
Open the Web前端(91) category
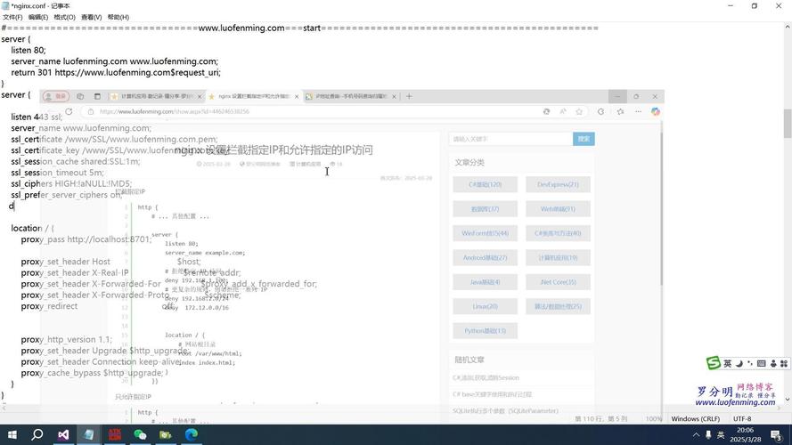point(558,209)
